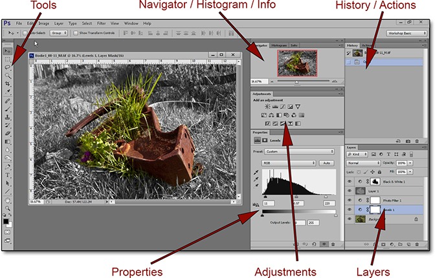
Task: Click the Navigator zoom slider
Action: pos(297,81)
